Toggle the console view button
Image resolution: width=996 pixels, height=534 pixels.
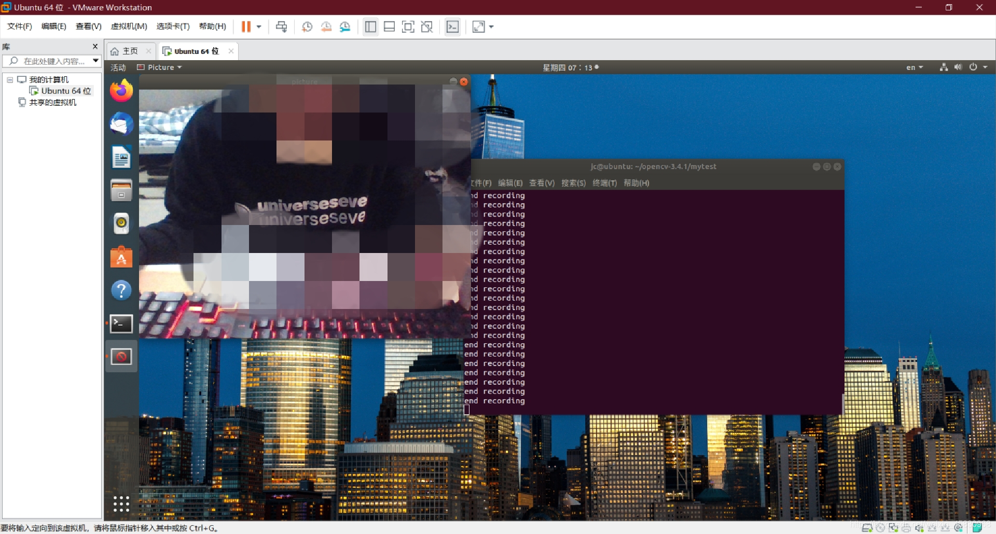click(x=452, y=26)
